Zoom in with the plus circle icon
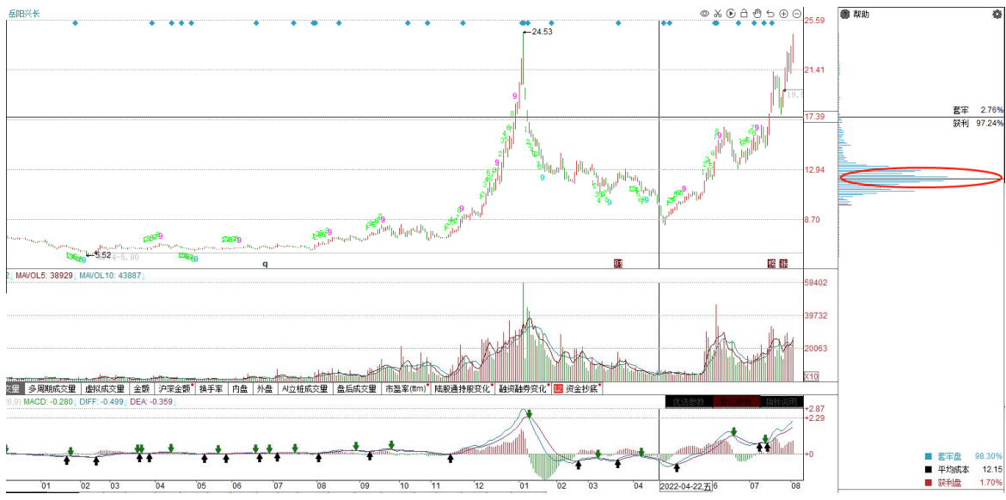Screen dimensions: 1006x500 784,14
